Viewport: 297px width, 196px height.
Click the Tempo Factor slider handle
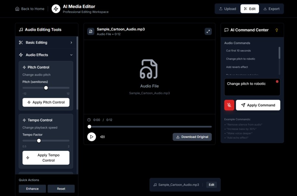39,141
